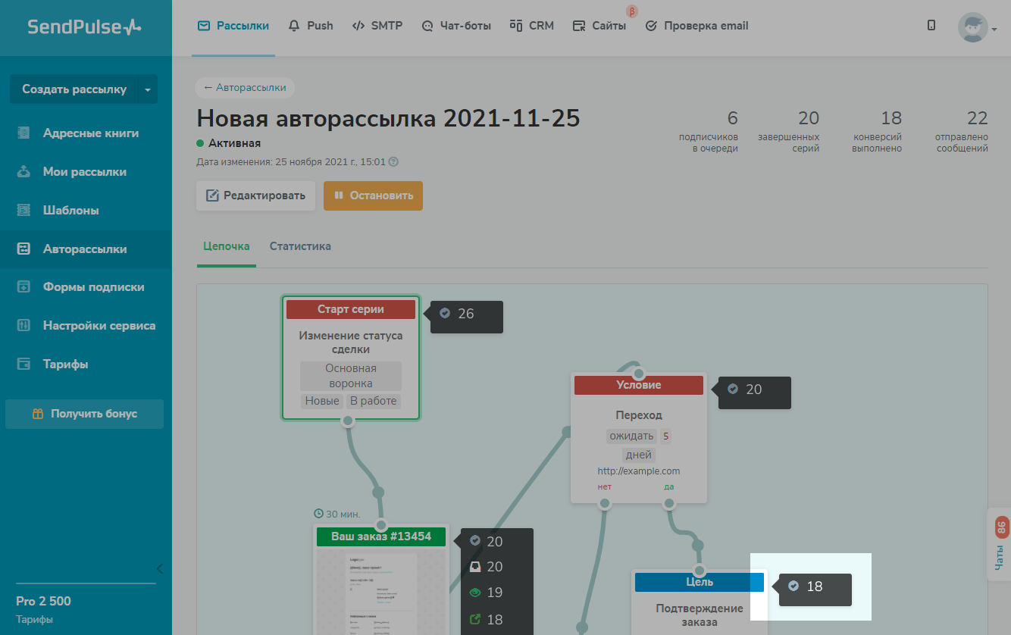The image size is (1011, 635).
Task: Open the user account avatar menu
Action: (977, 27)
